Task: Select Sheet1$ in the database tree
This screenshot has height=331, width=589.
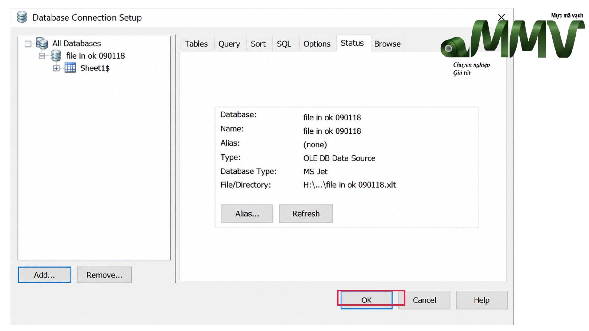Action: coord(95,68)
